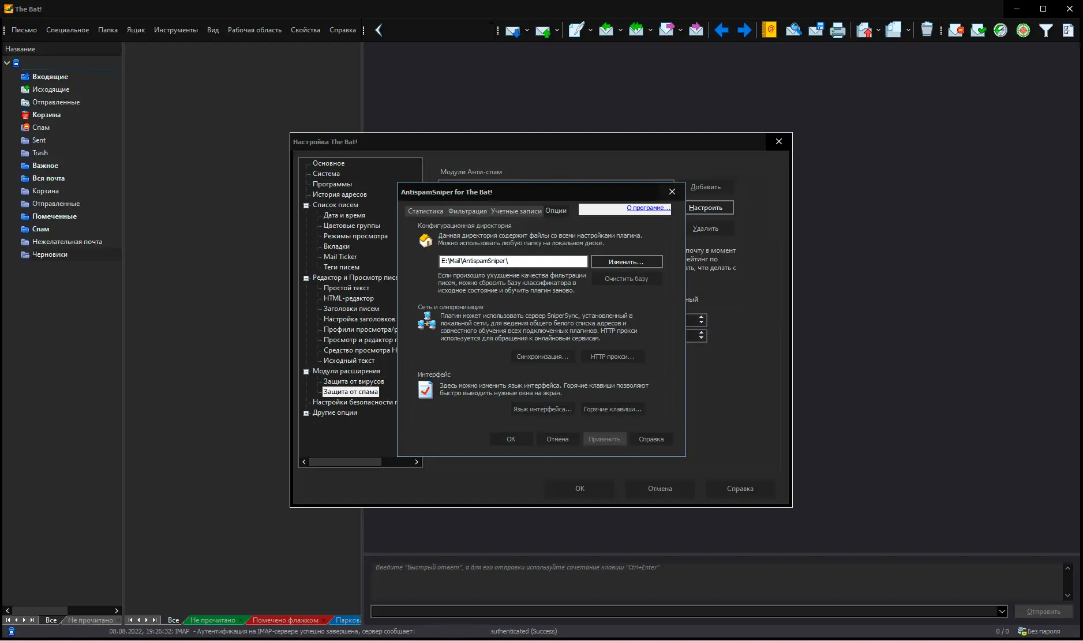Click the Send queued mail toolbar icon
1083x641 pixels.
coord(542,30)
